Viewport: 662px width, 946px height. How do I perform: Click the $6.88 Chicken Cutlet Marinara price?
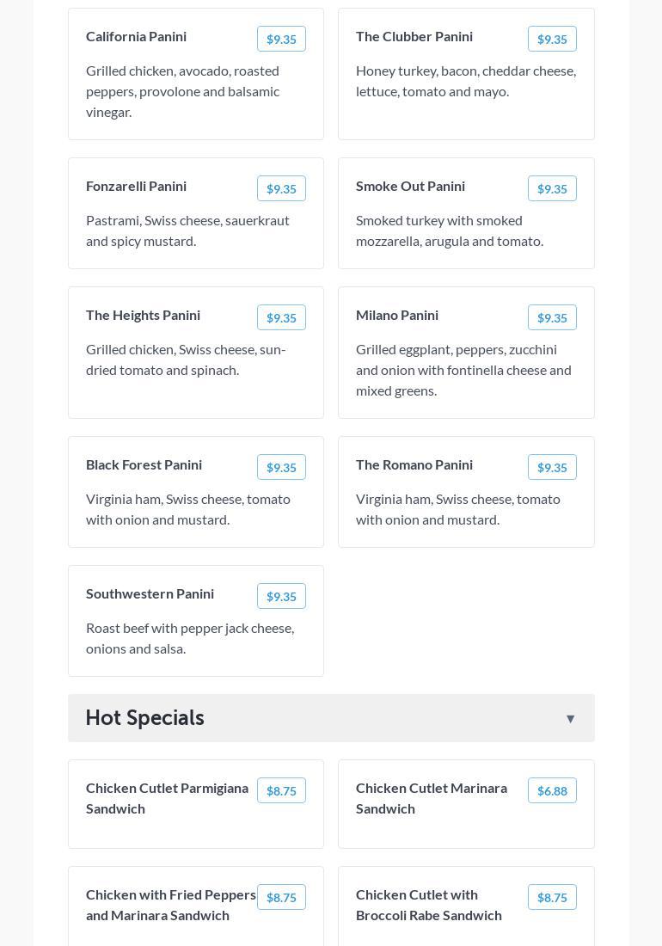[552, 790]
